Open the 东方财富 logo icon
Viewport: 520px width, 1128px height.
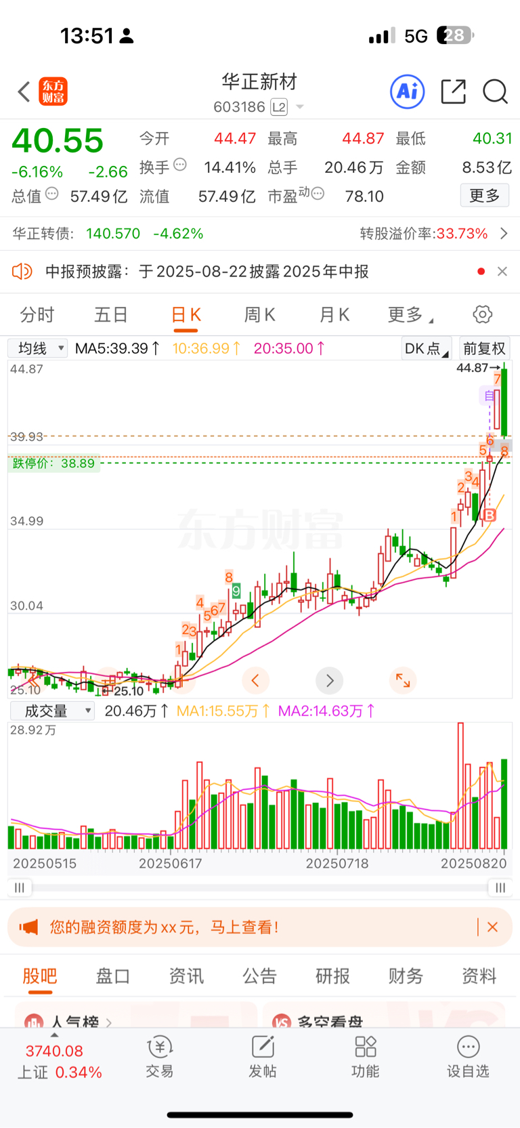(x=53, y=91)
